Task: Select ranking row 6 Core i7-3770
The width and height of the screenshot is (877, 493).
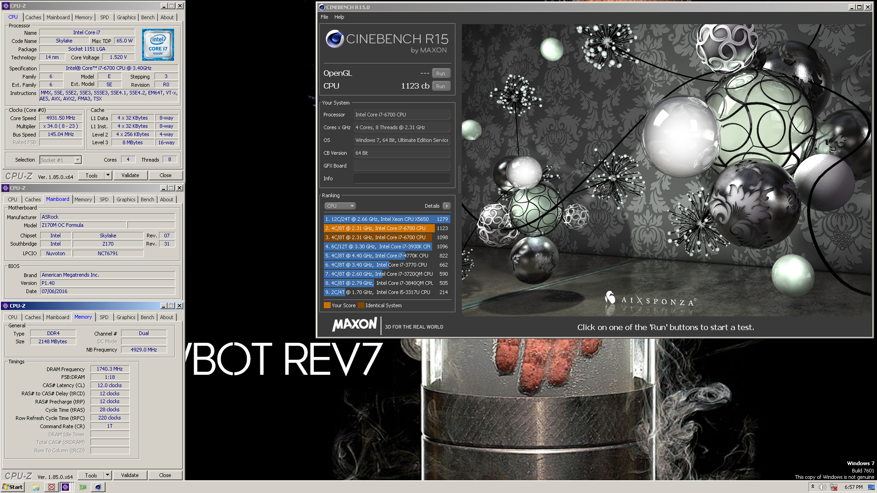Action: [387, 265]
